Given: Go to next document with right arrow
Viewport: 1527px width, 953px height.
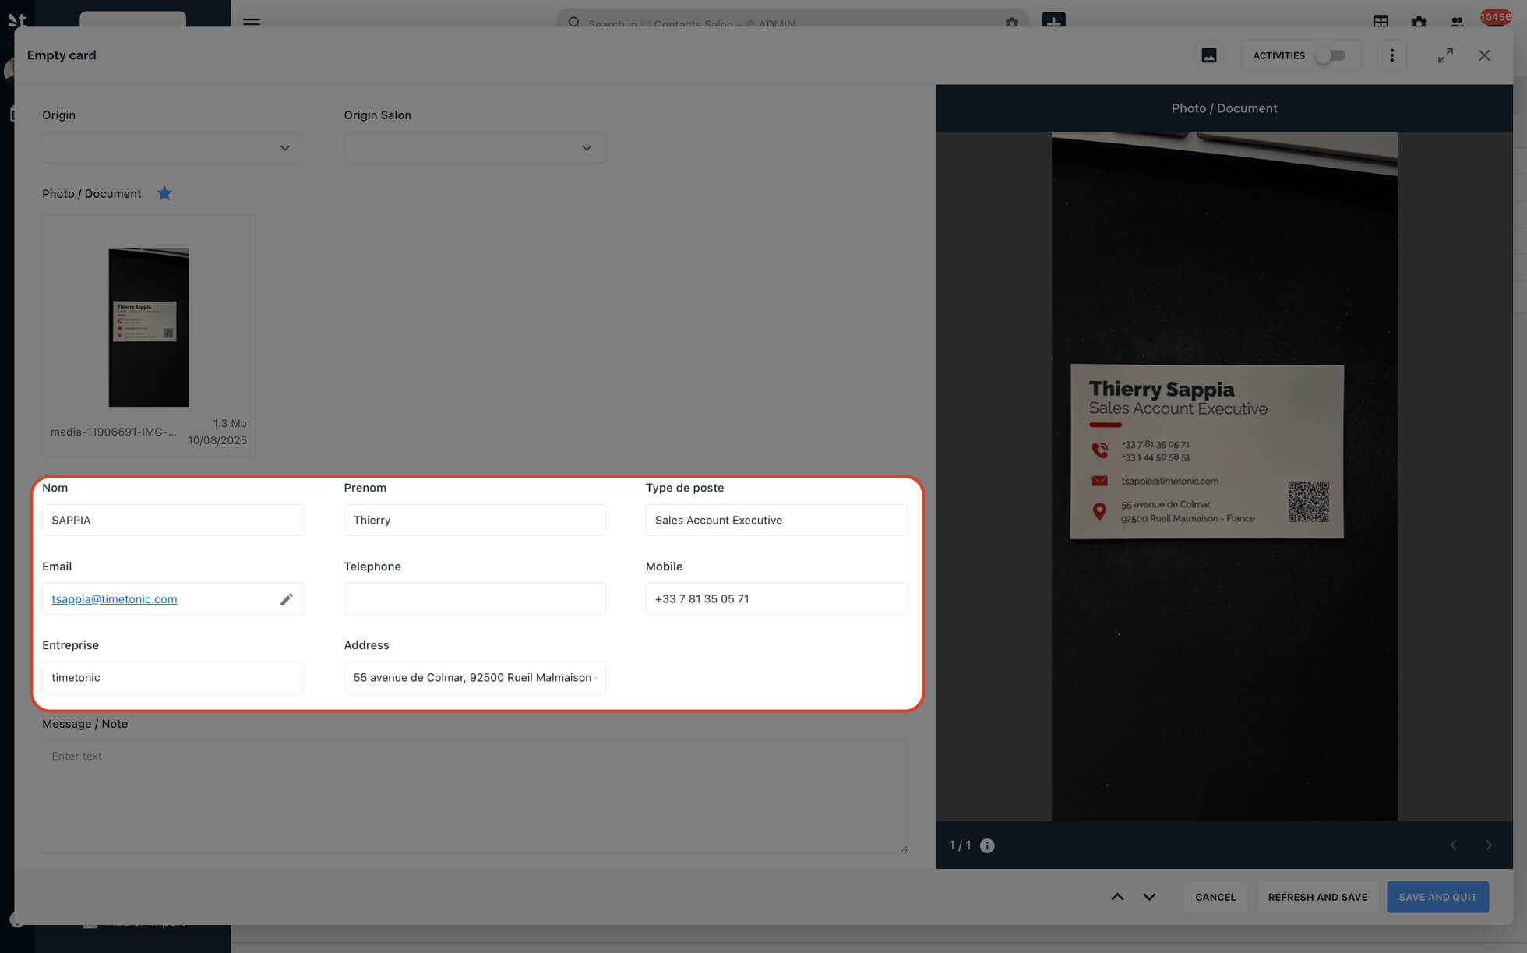Looking at the screenshot, I should (1488, 845).
